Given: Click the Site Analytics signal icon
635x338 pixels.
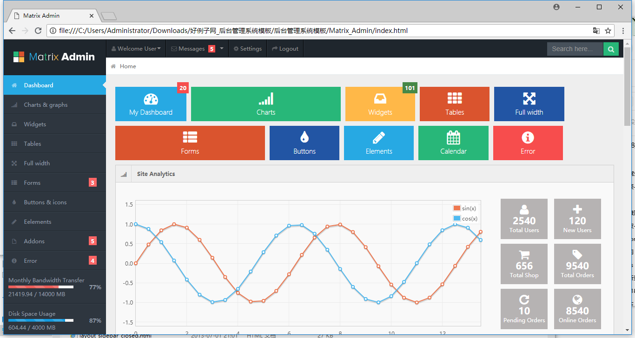Looking at the screenshot, I should click(x=124, y=174).
